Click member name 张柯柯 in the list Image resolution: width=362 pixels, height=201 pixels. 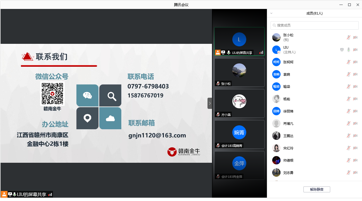click(288, 62)
